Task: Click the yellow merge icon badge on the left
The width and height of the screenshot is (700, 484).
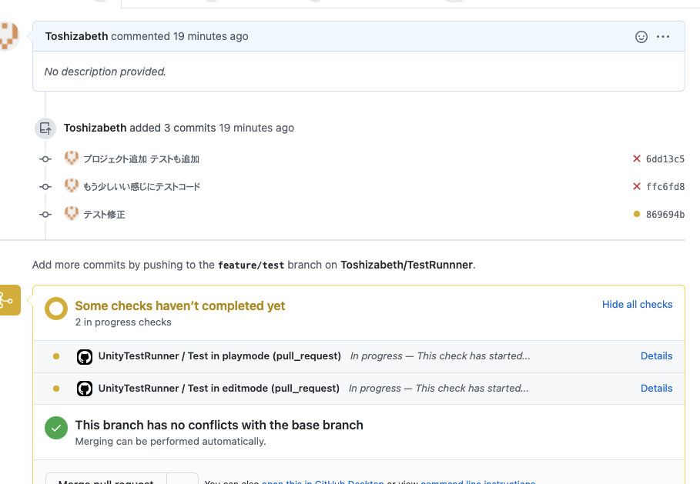Action: coord(9,300)
